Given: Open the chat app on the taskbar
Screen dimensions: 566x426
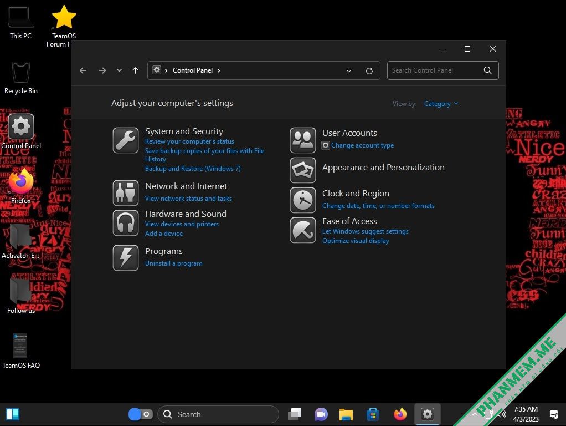Looking at the screenshot, I should coord(321,414).
